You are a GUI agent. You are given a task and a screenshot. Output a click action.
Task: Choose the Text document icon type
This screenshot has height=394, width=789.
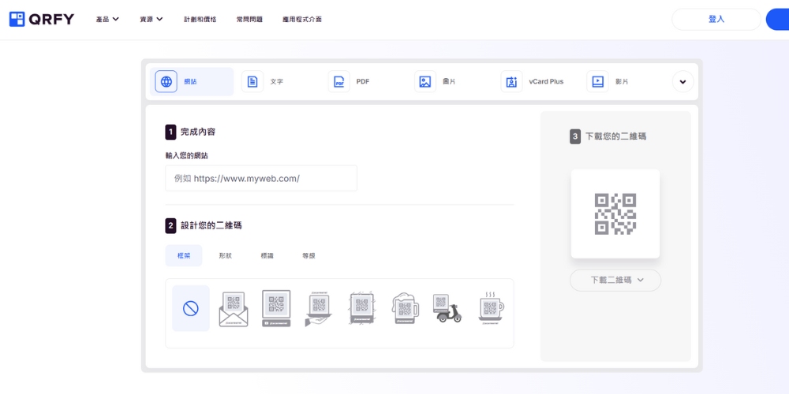click(252, 81)
